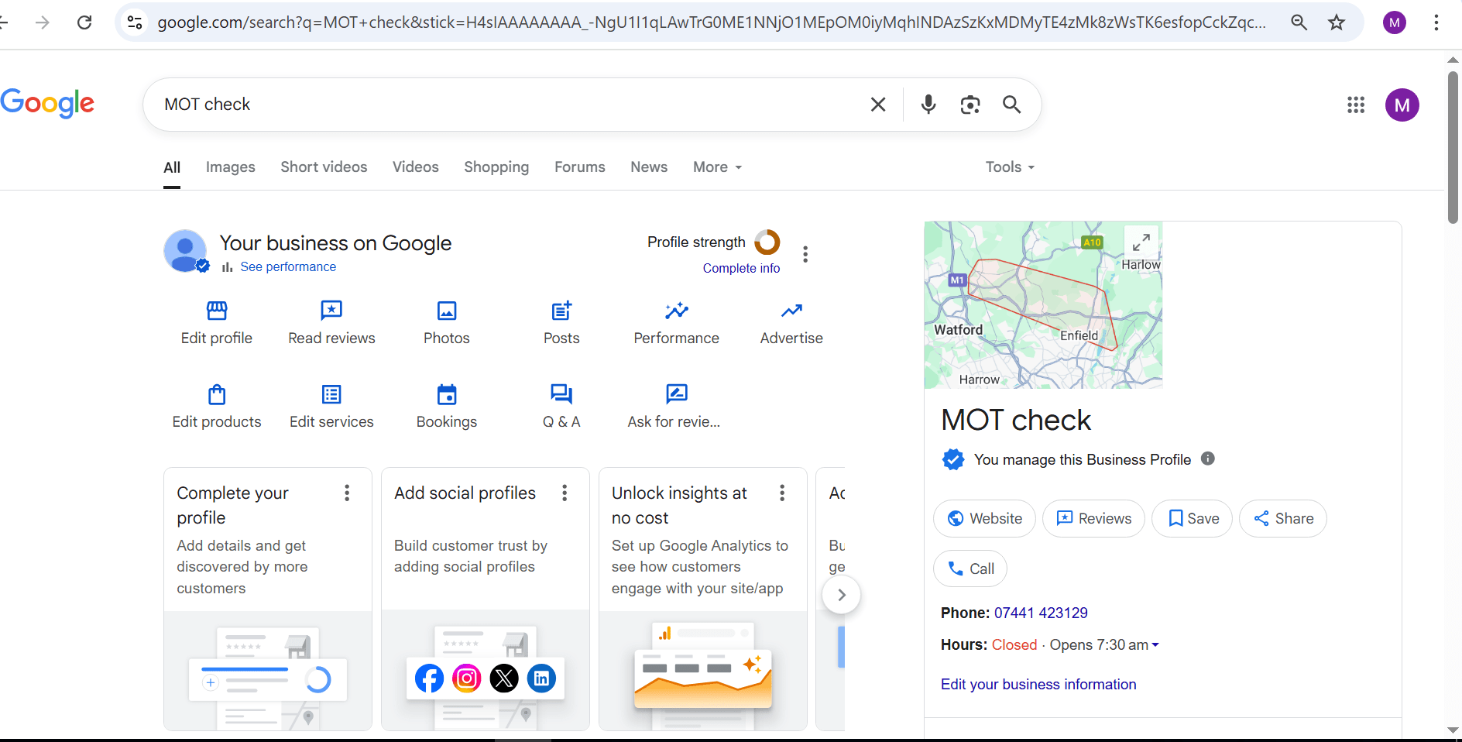This screenshot has width=1462, height=742.
Task: Switch to the News tab
Action: click(649, 167)
